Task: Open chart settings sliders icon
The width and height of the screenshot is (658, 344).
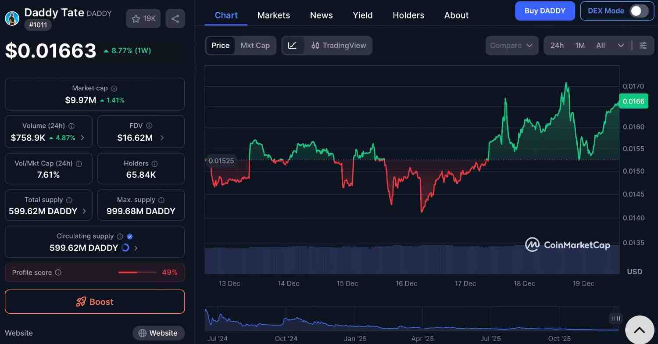Action: coord(643,45)
